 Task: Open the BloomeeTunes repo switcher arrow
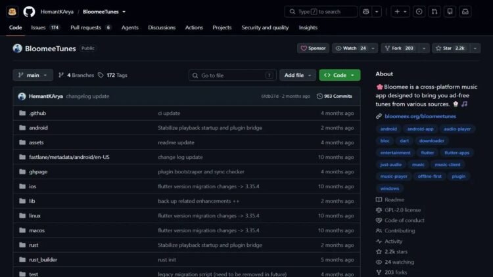pos(124,12)
